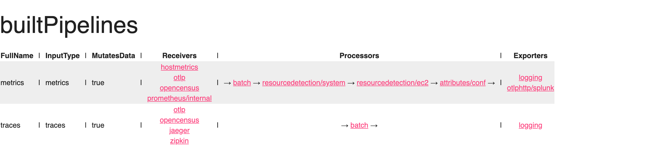Click otlp receiver in metrics pipeline
This screenshot has height=151, width=661.
pos(179,78)
